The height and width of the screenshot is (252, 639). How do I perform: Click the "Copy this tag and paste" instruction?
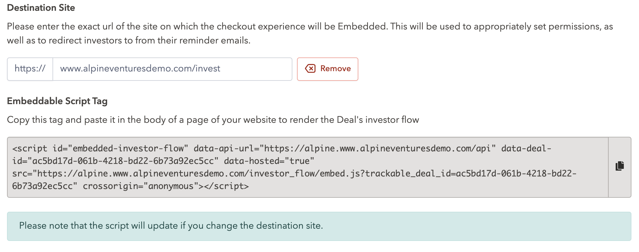pos(213,120)
